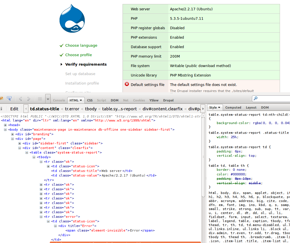Activate the inspect element pointer tool
Image resolution: width=290 pixels, height=243 pixels.
(x=9, y=99)
